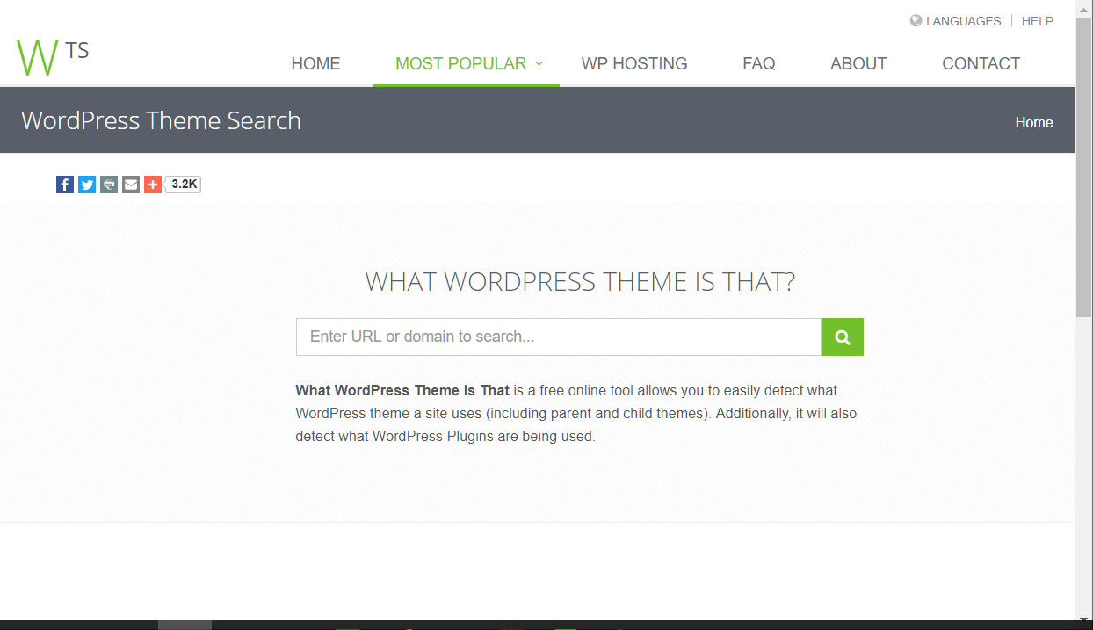The image size is (1093, 630).
Task: Open the Home menu item
Action: pos(315,63)
